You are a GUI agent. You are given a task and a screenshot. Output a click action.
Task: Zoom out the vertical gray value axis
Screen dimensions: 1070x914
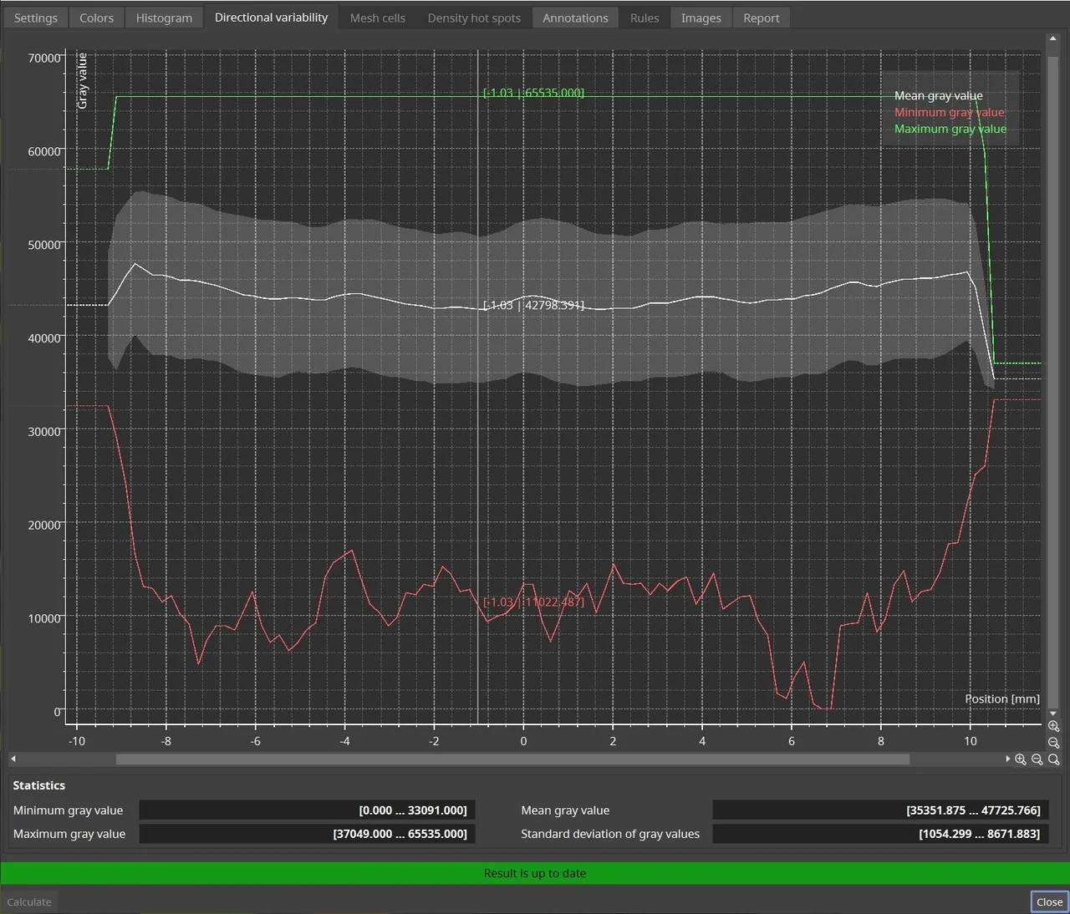pos(1053,743)
